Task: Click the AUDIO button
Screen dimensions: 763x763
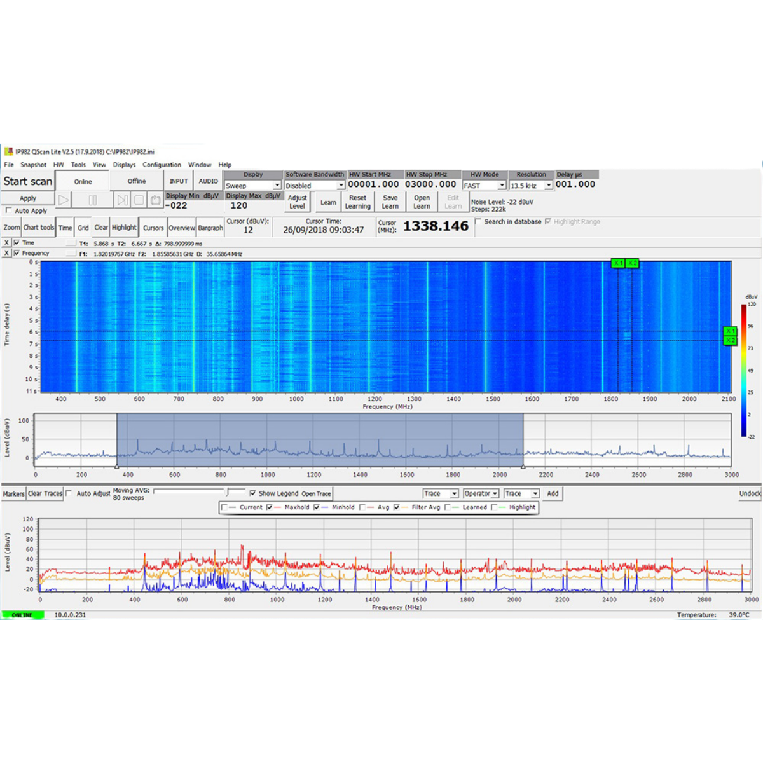Action: [208, 181]
